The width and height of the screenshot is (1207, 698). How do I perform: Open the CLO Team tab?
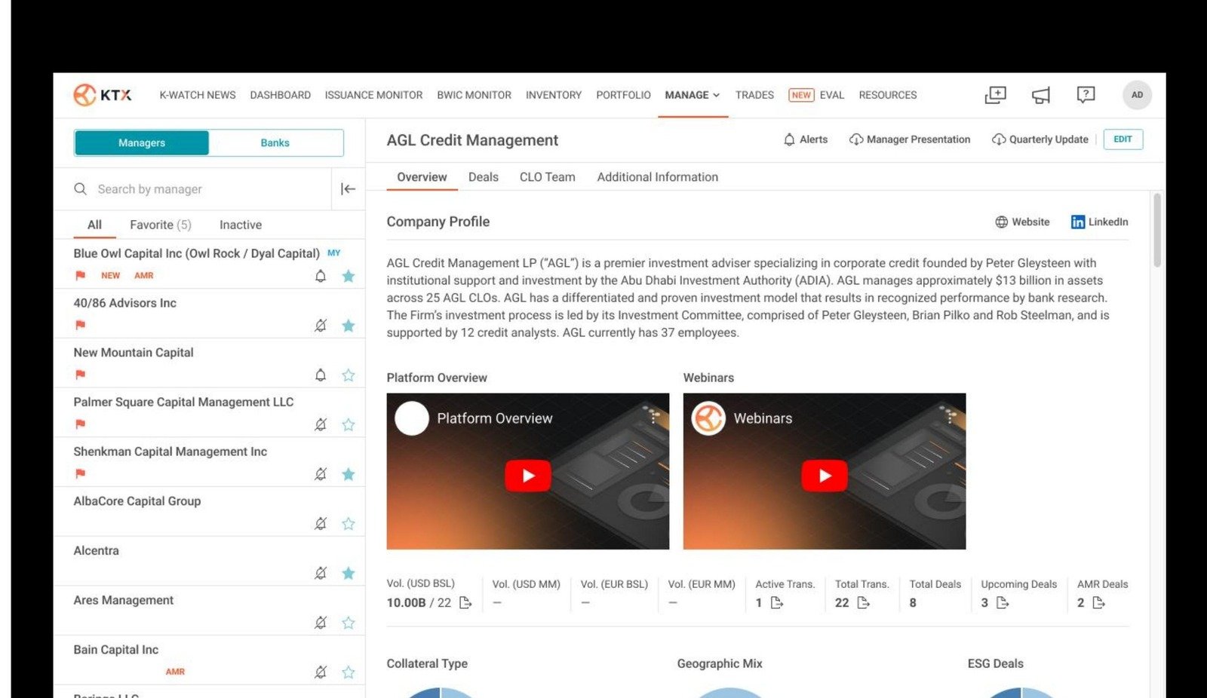point(548,177)
